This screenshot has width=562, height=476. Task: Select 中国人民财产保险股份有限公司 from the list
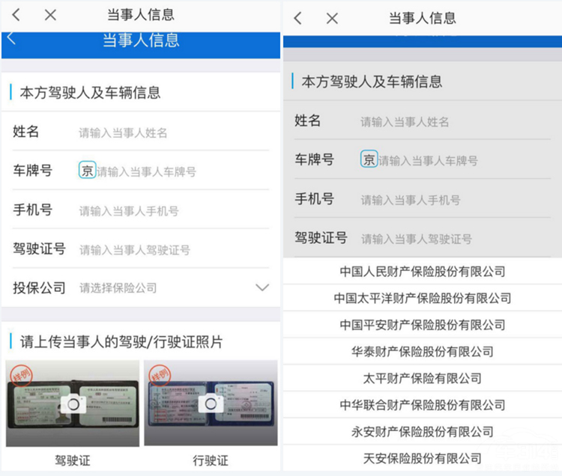tap(422, 272)
